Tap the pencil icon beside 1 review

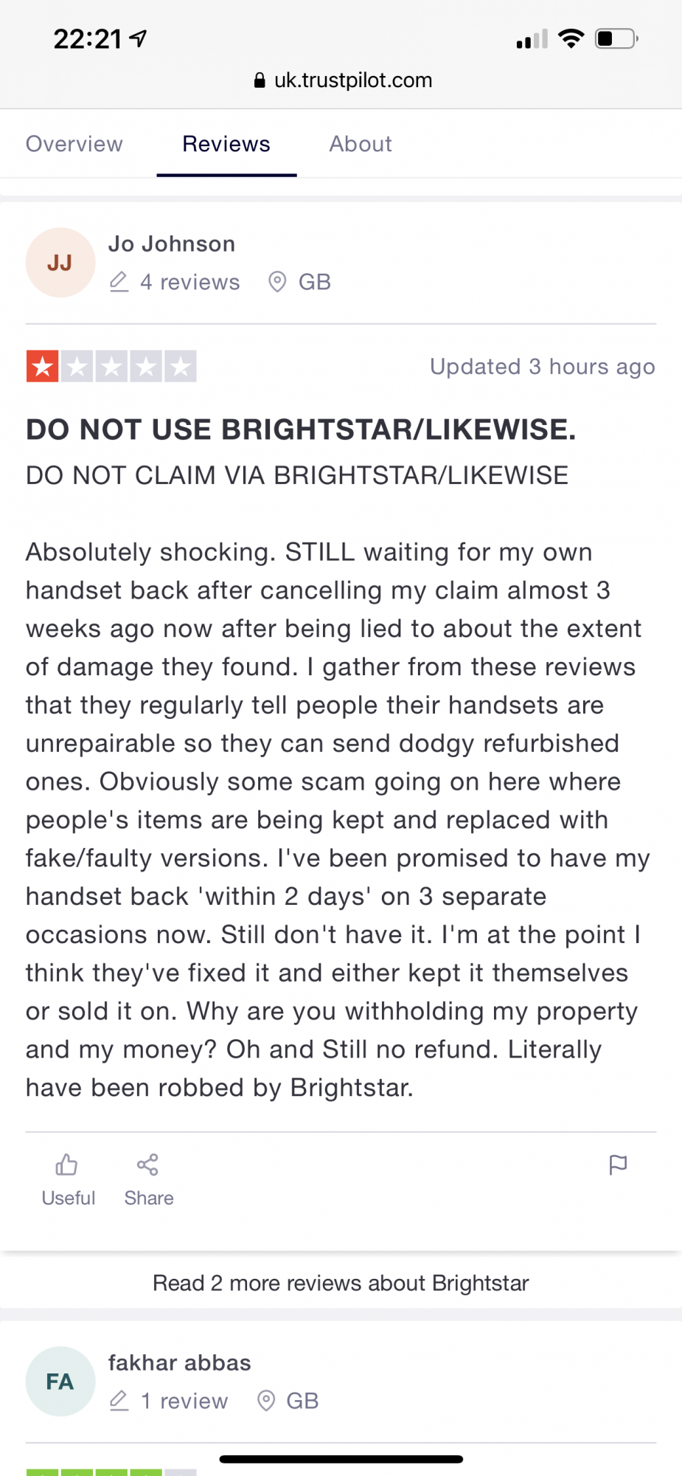point(119,1401)
